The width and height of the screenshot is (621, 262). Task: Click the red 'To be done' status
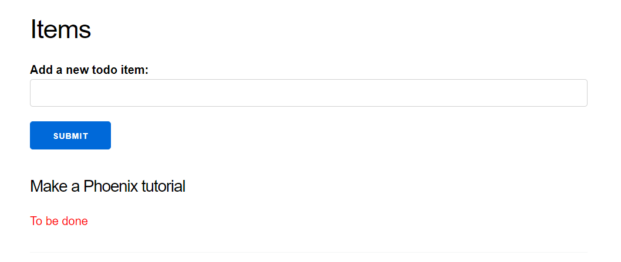[x=59, y=221]
